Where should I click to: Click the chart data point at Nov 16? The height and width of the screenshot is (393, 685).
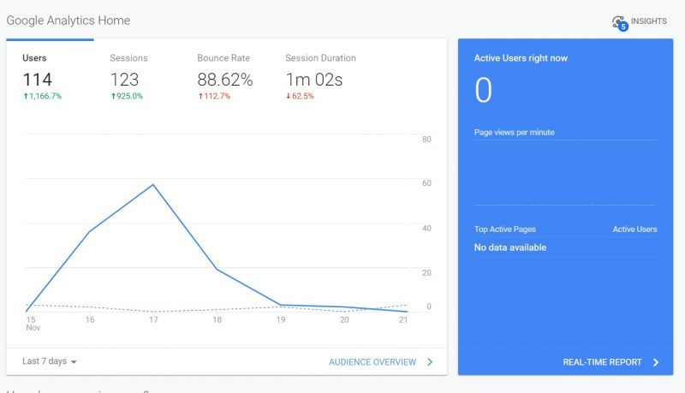tap(90, 231)
